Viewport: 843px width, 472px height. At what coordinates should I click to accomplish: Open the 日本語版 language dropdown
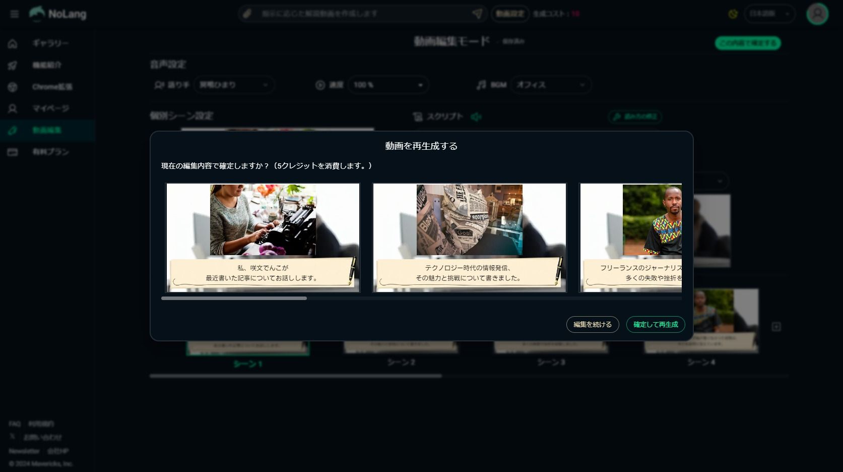(769, 14)
